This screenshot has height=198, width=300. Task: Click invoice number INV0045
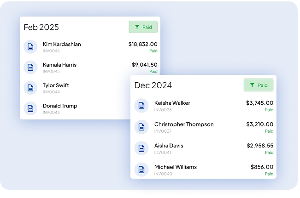click(x=51, y=72)
